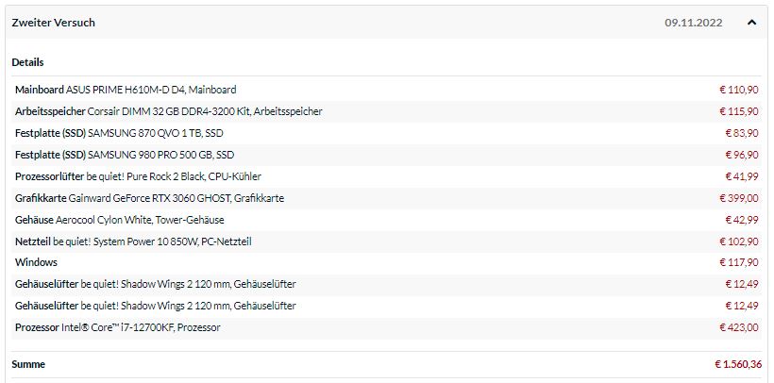Image resolution: width=774 pixels, height=383 pixels.
Task: Click the price € 96,90
Action: [742, 155]
